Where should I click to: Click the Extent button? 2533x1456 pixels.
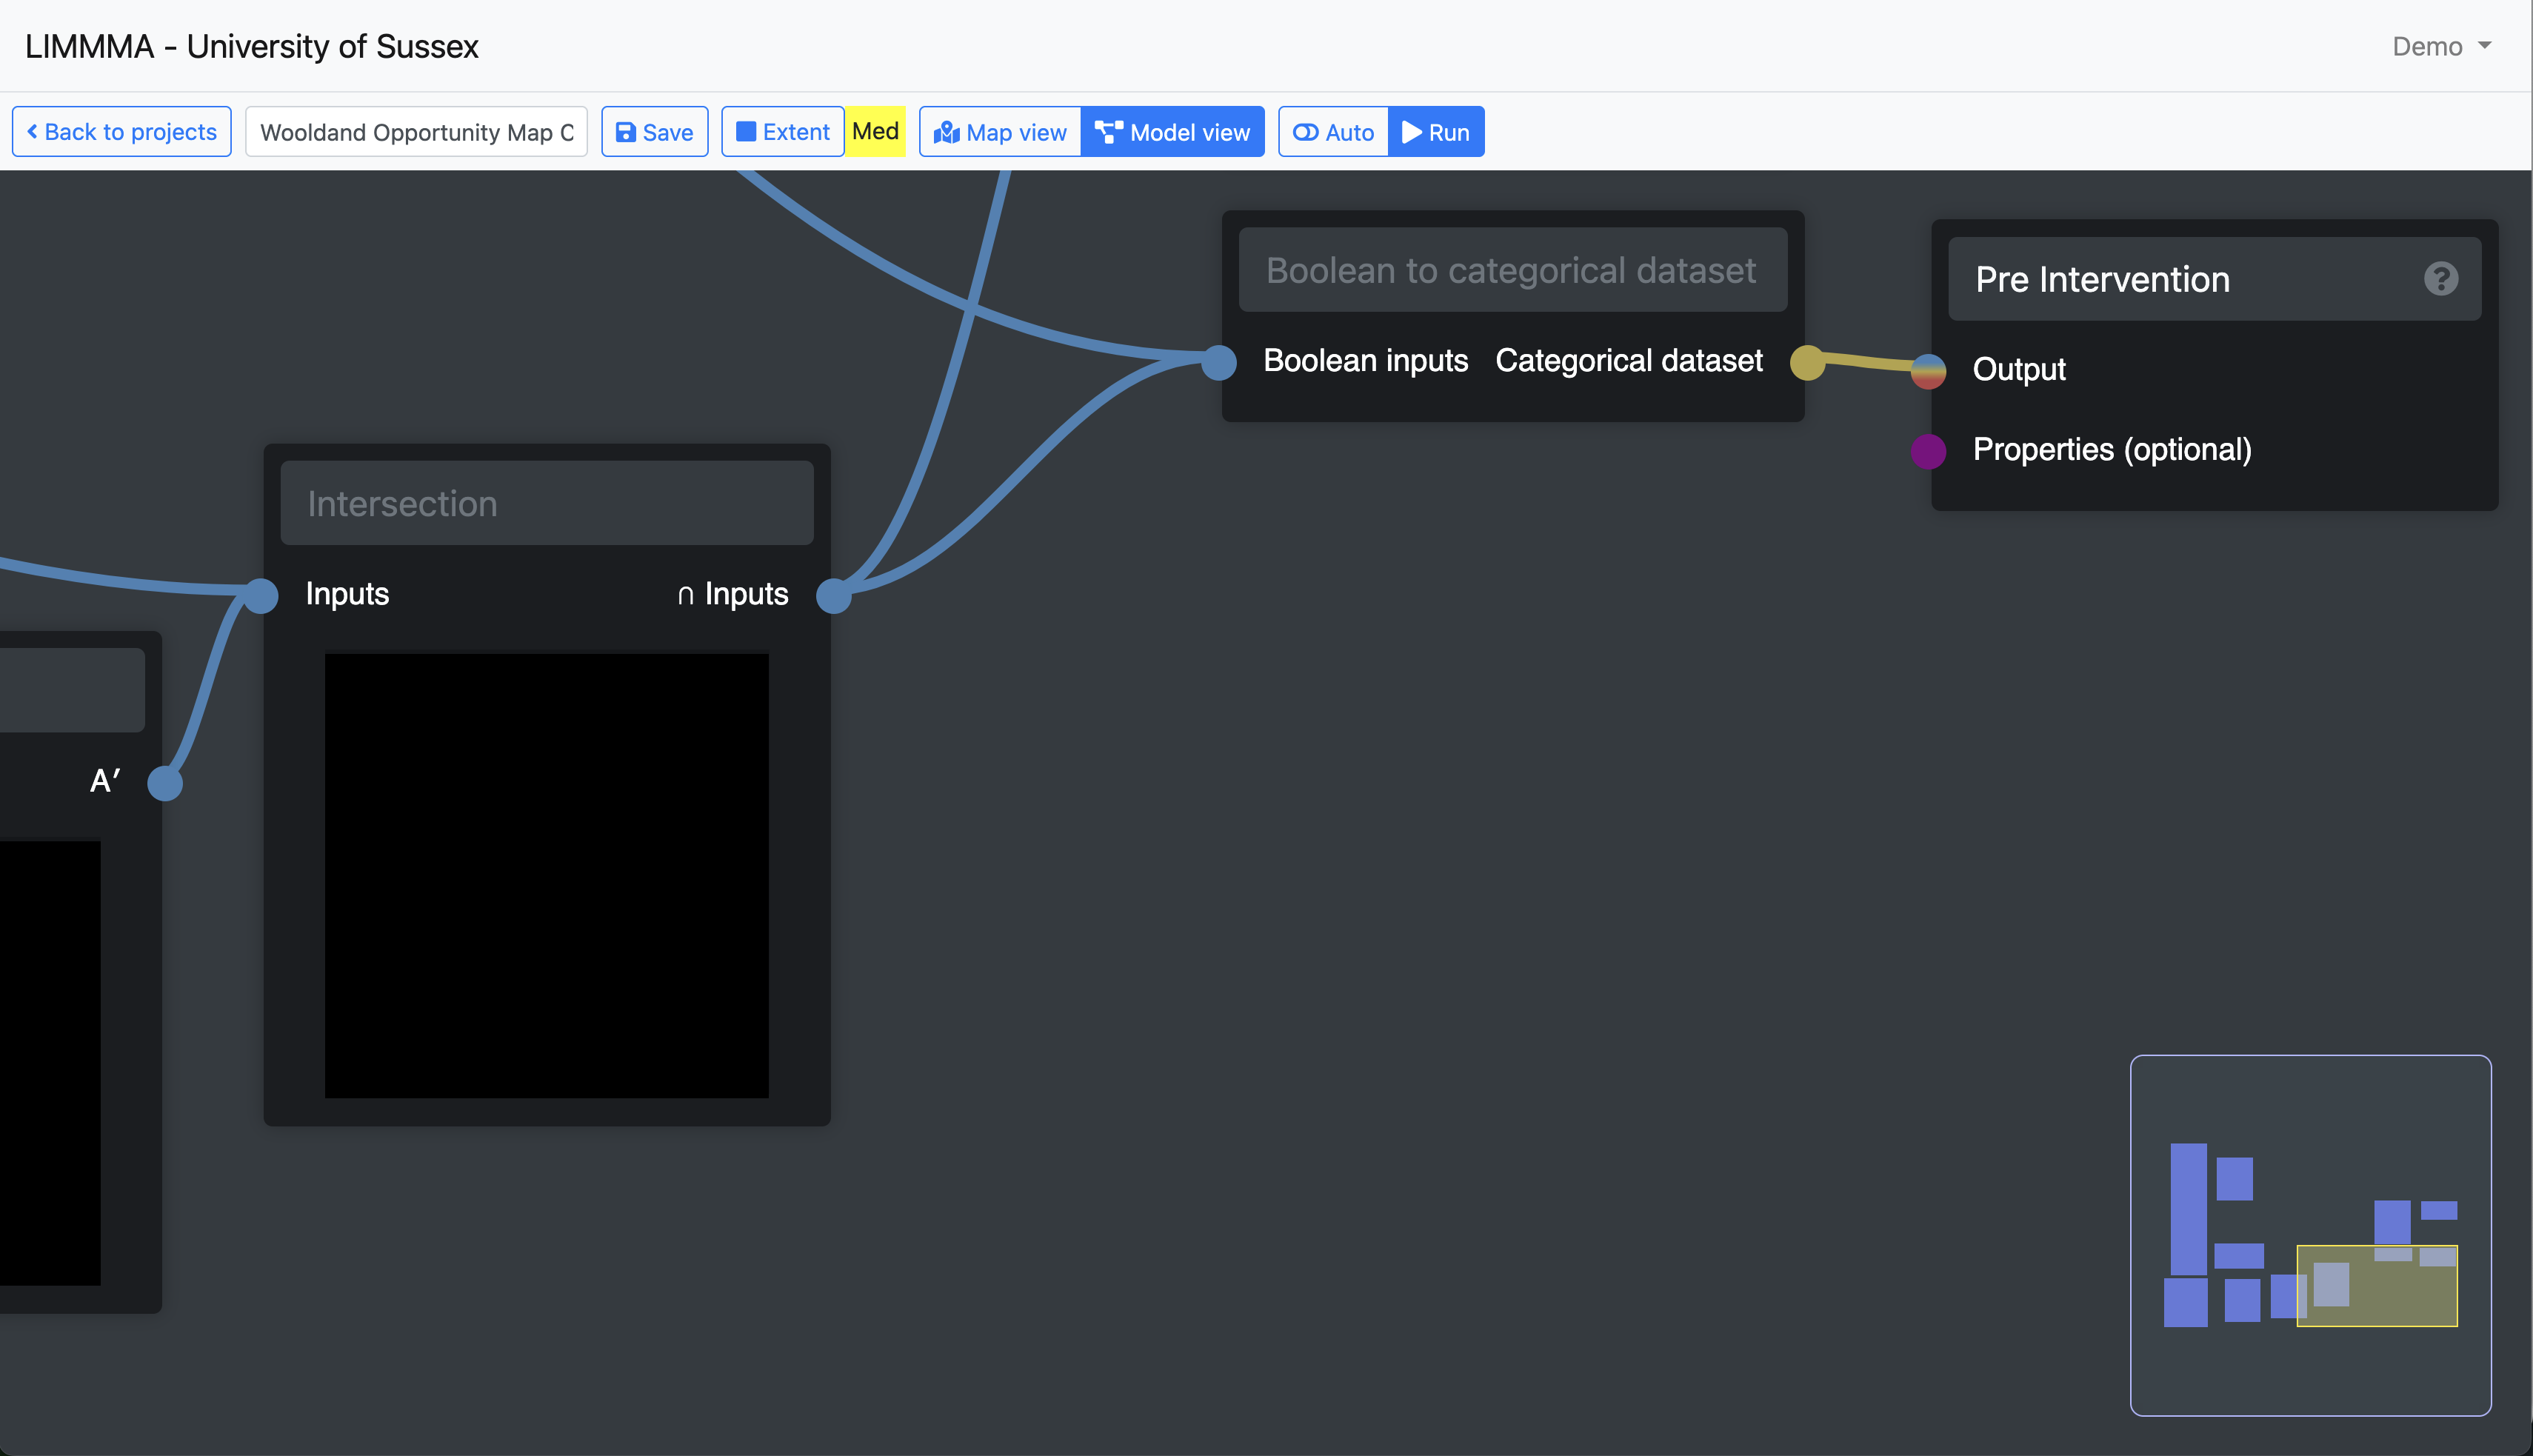click(x=782, y=132)
